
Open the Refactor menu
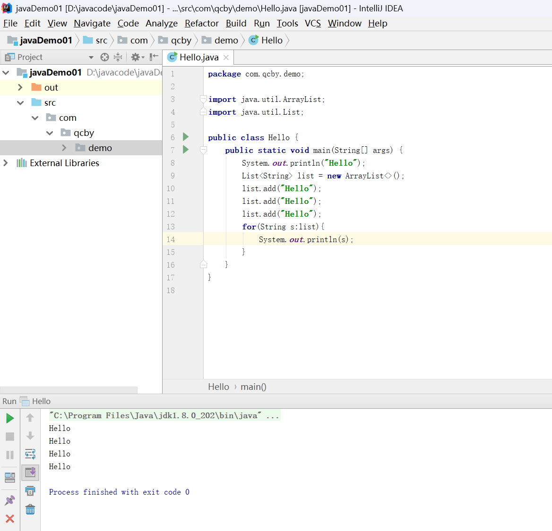(202, 23)
